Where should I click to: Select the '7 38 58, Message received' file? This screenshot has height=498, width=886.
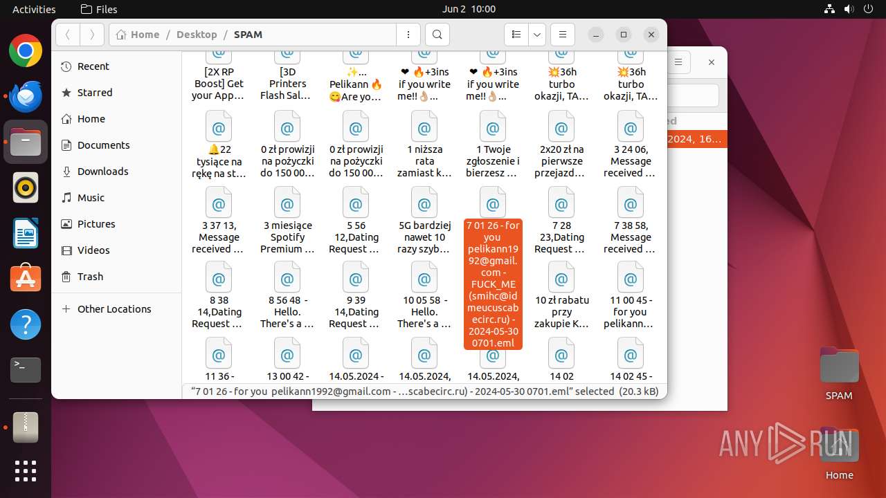pyautogui.click(x=630, y=221)
